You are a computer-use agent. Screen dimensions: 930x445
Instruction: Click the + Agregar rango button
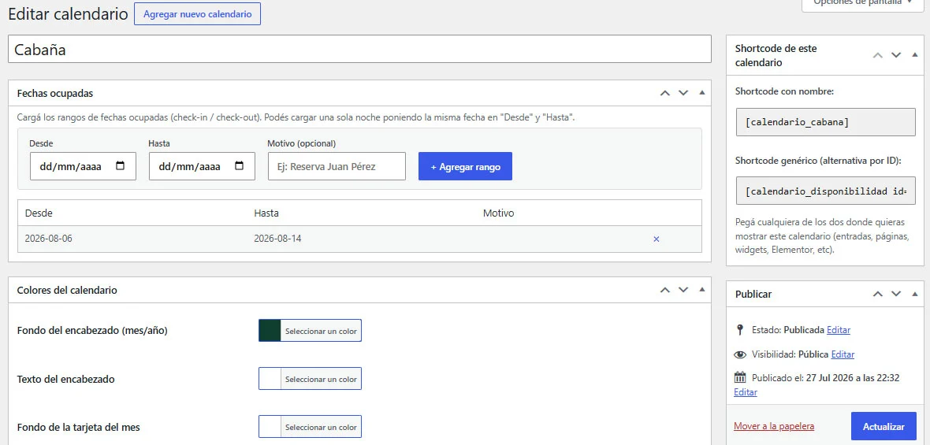tap(466, 166)
